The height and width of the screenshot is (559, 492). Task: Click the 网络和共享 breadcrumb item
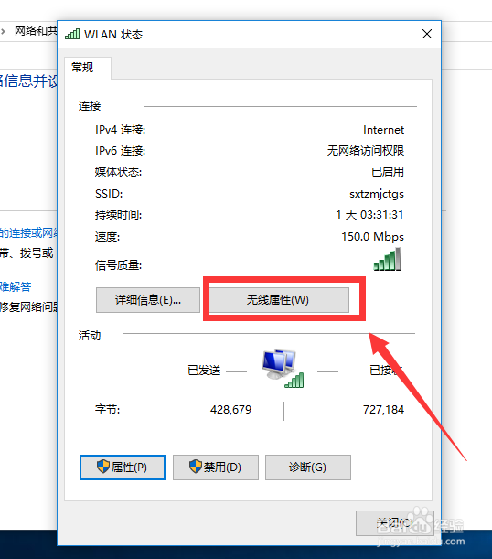(x=36, y=31)
